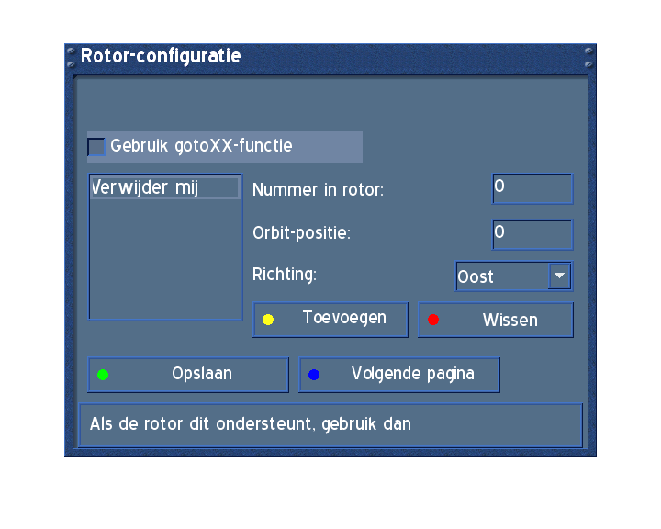Enable the Gebruik gotoXX-functie checkbox
This screenshot has height=529, width=661.
[x=96, y=146]
